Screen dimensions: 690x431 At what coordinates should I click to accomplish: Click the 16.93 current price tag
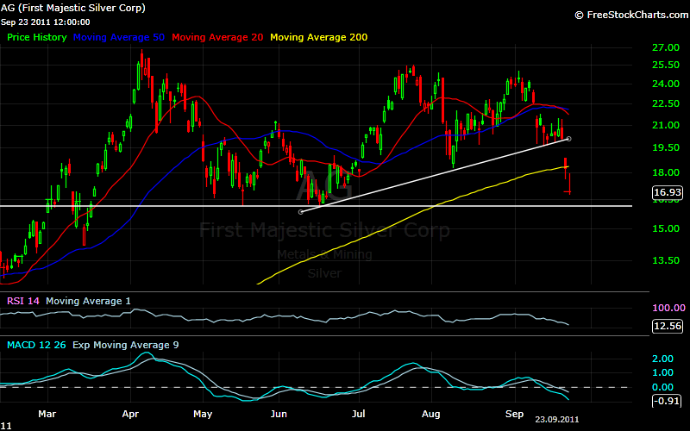[668, 193]
